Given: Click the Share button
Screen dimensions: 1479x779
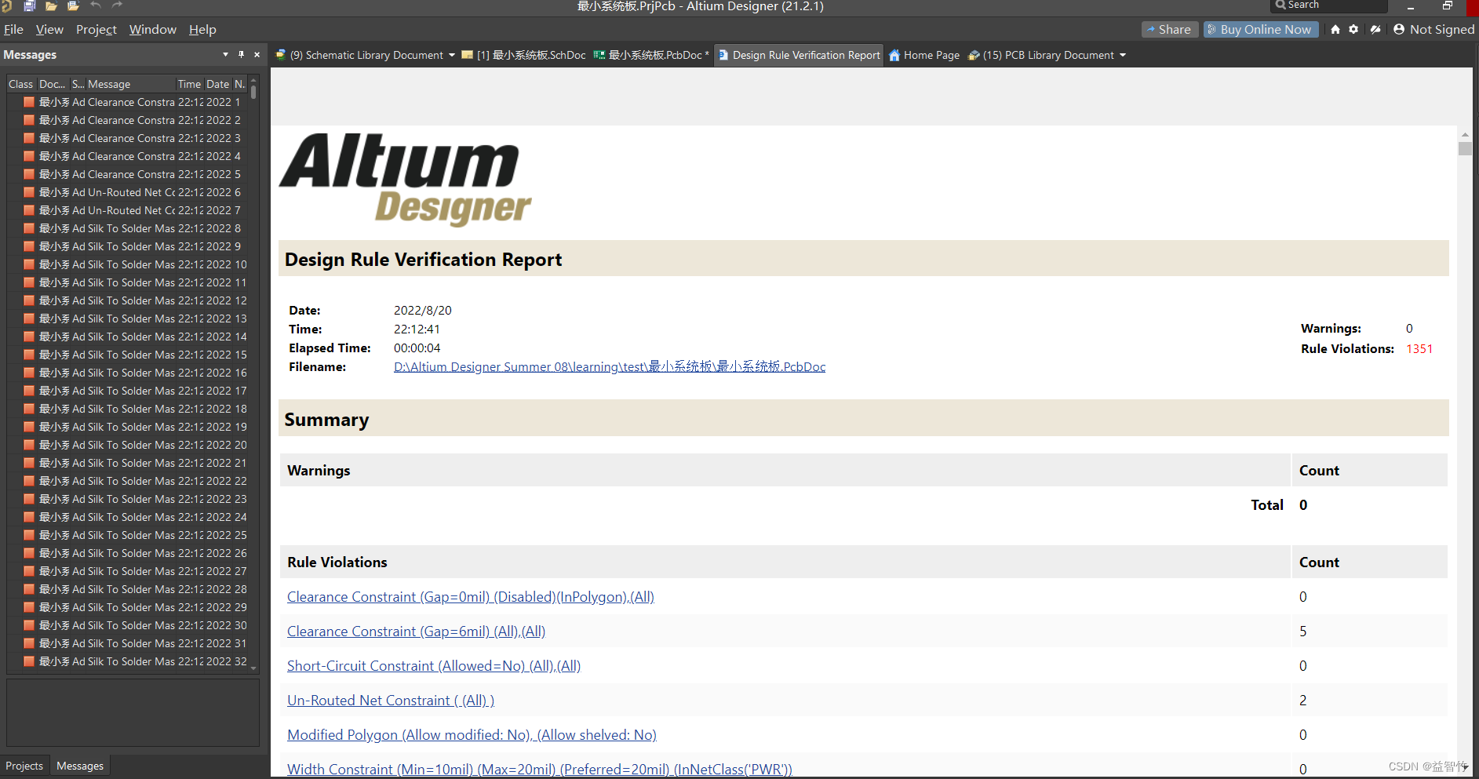Looking at the screenshot, I should coord(1170,30).
